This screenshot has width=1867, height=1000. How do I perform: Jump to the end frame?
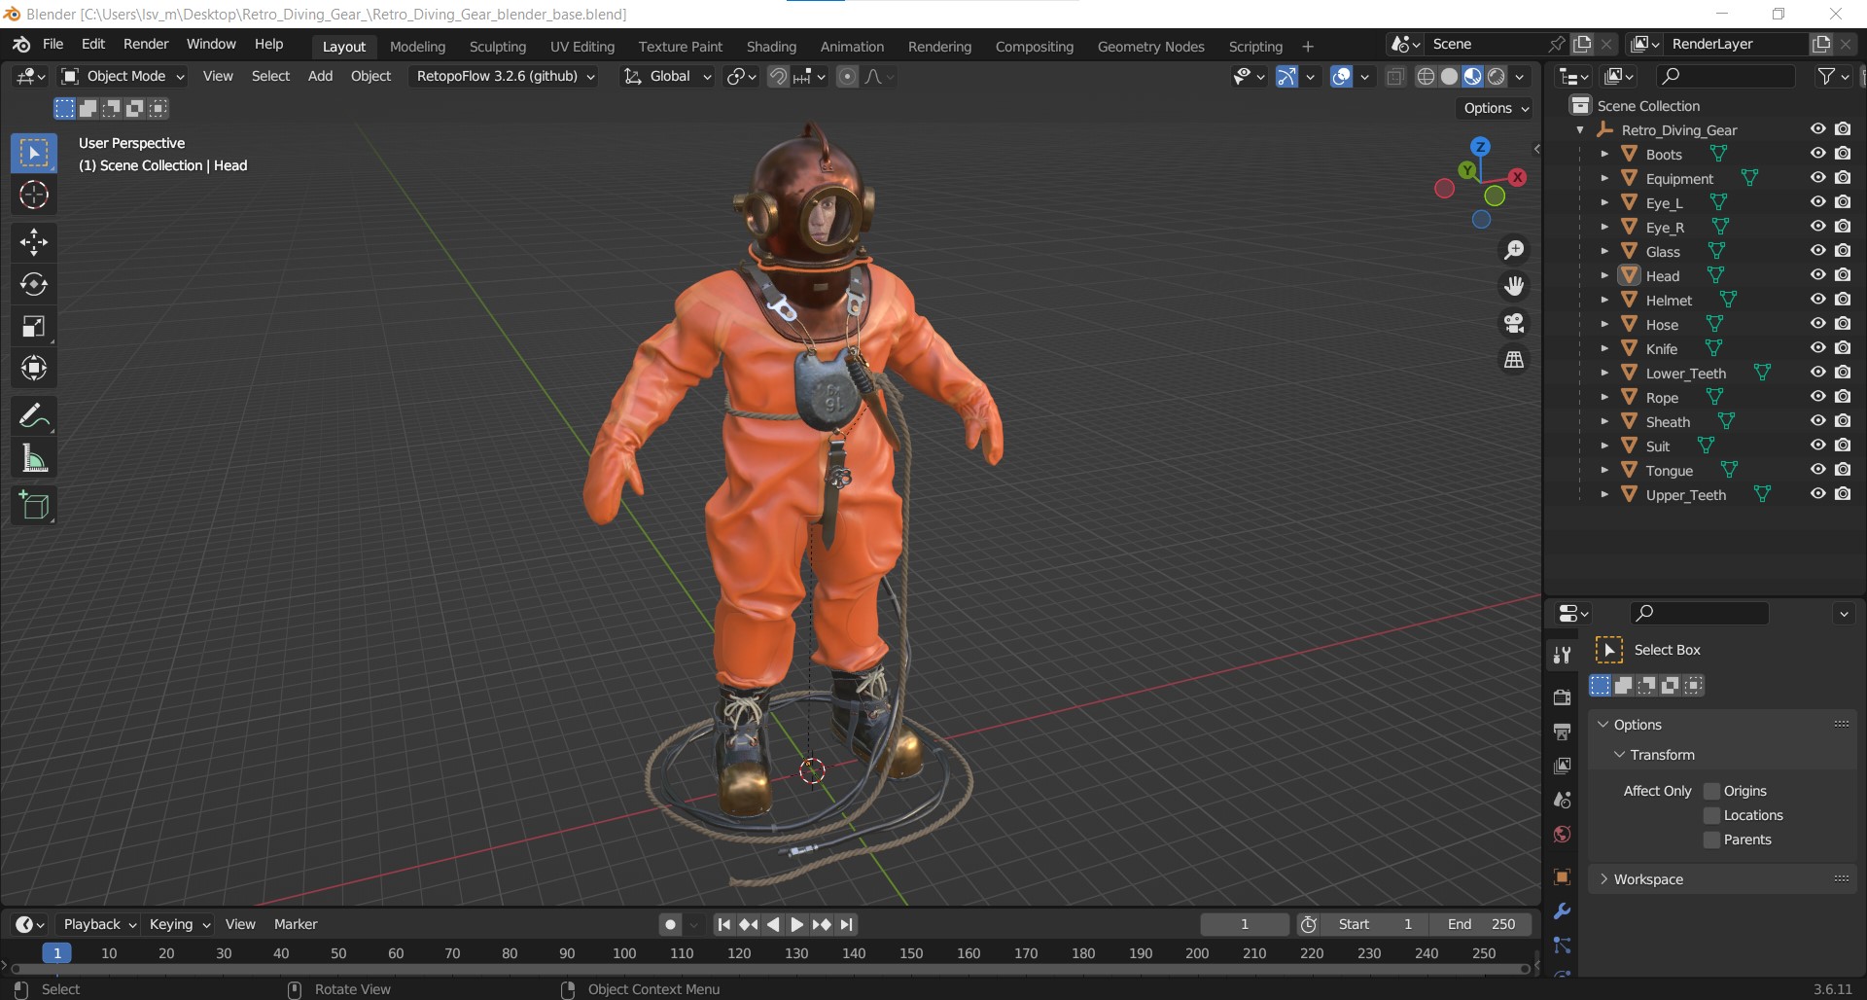coord(847,924)
